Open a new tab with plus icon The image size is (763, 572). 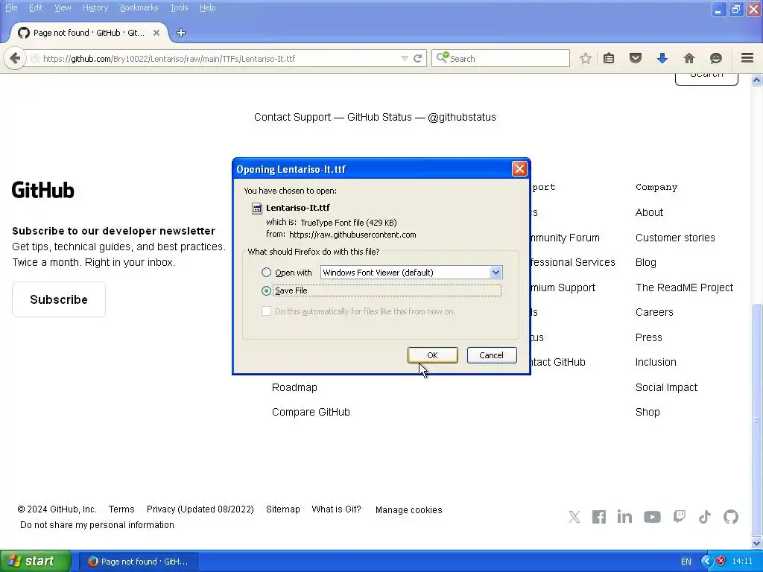click(181, 33)
